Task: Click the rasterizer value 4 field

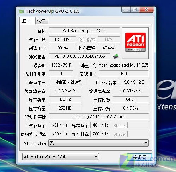Action: pos(61,74)
